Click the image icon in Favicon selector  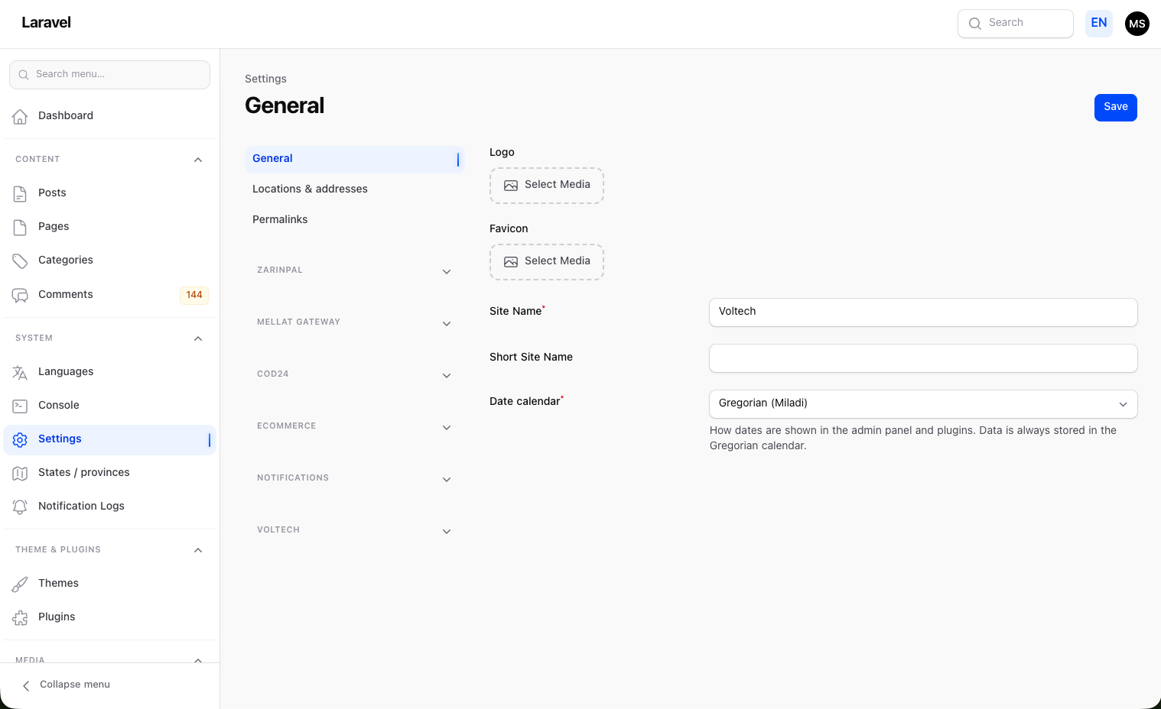511,262
